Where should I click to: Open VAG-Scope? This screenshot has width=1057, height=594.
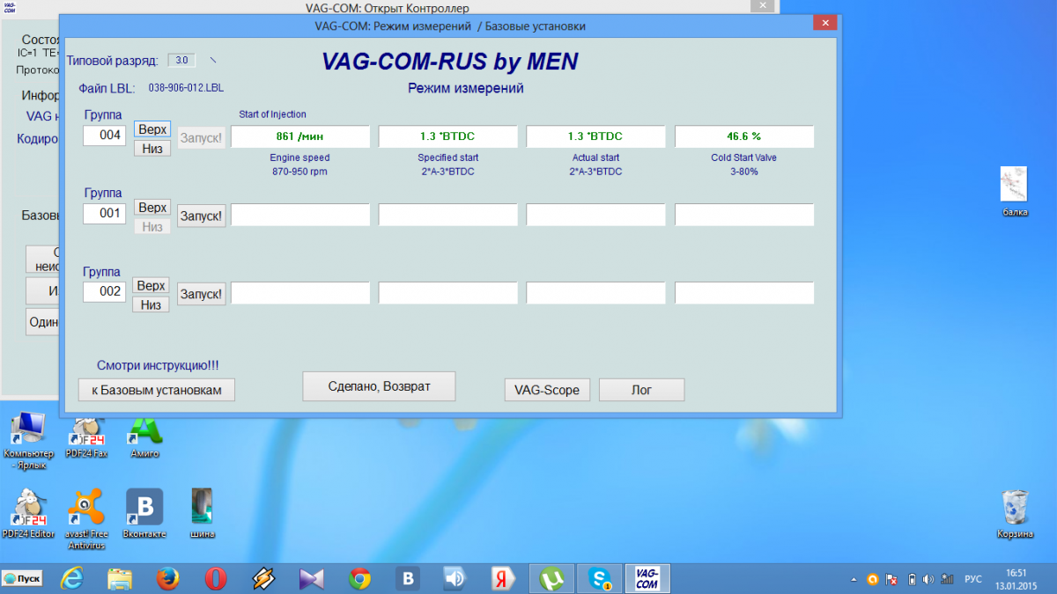click(547, 390)
